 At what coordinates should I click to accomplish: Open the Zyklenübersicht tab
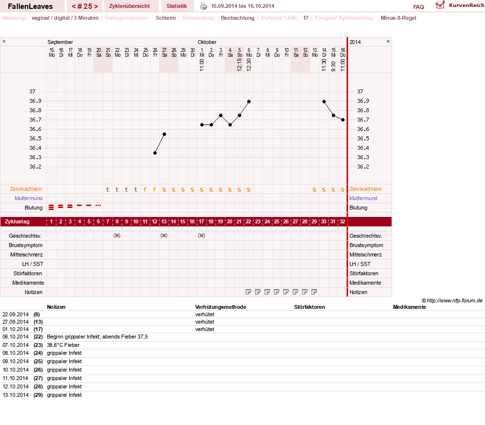130,6
